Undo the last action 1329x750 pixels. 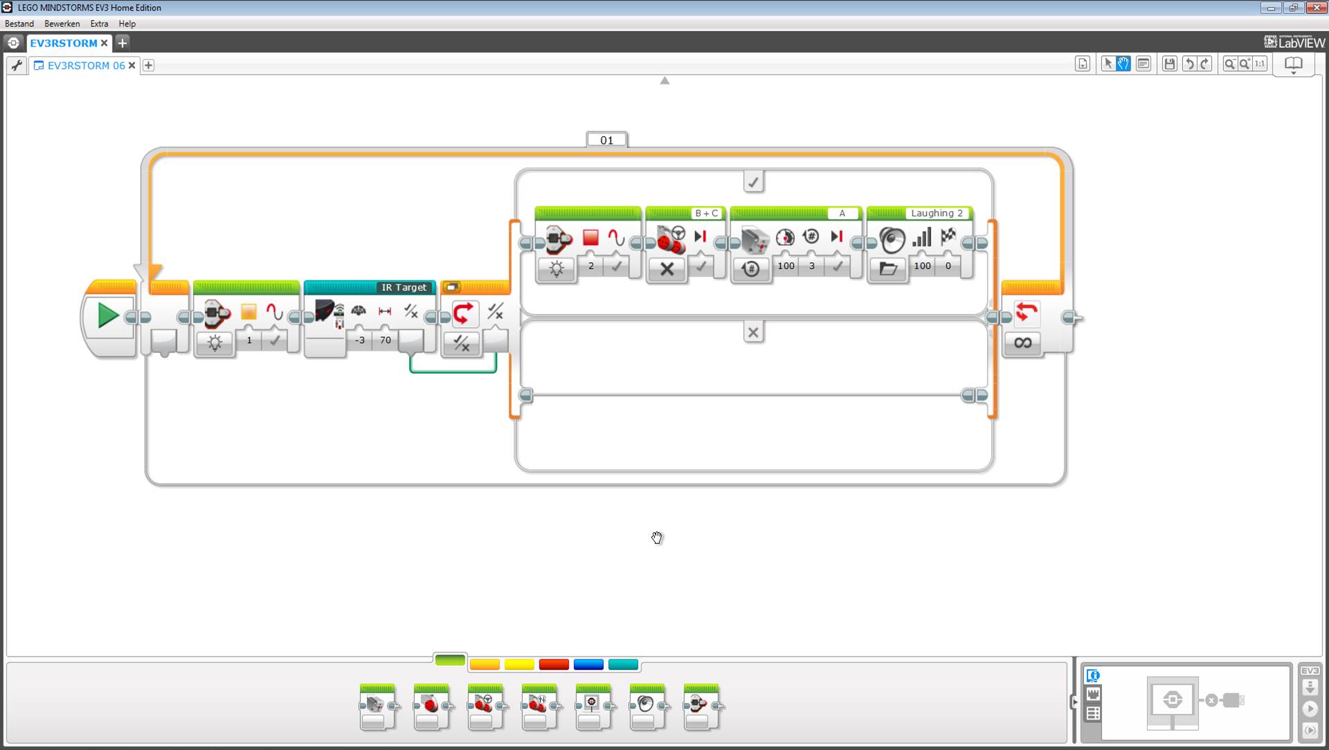tap(1189, 64)
